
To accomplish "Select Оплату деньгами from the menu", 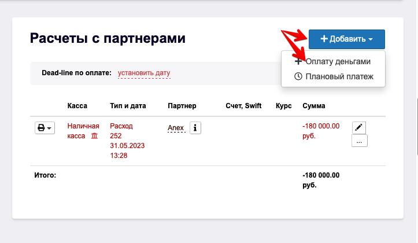I will pyautogui.click(x=338, y=61).
